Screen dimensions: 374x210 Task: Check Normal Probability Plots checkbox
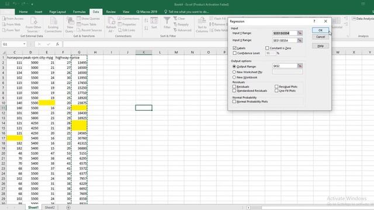pyautogui.click(x=234, y=101)
